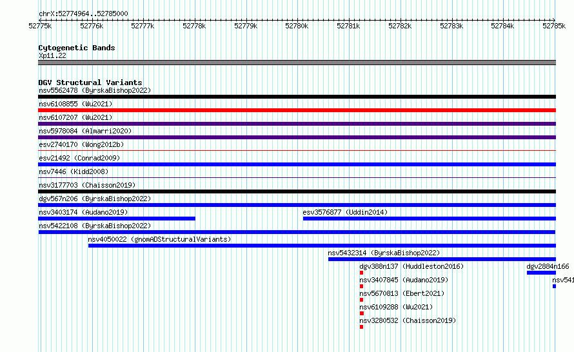Click the esv21492 (Conrad2009) label
The height and width of the screenshot is (352, 574).
79,158
